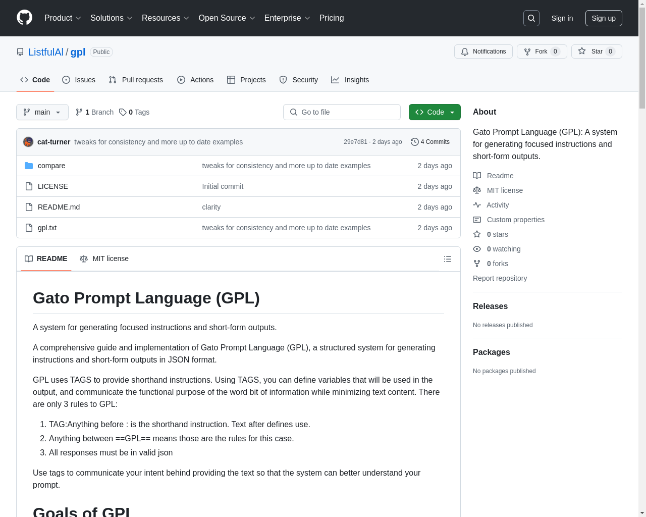Click the Custom properties note icon
This screenshot has height=517, width=646.
[x=477, y=220]
